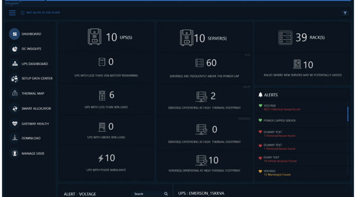Select Dashboard menu label

pyautogui.click(x=31, y=34)
